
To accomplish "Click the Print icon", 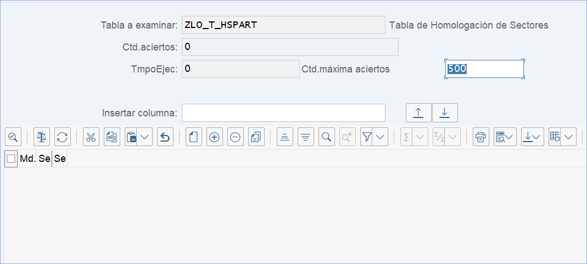I will [481, 137].
